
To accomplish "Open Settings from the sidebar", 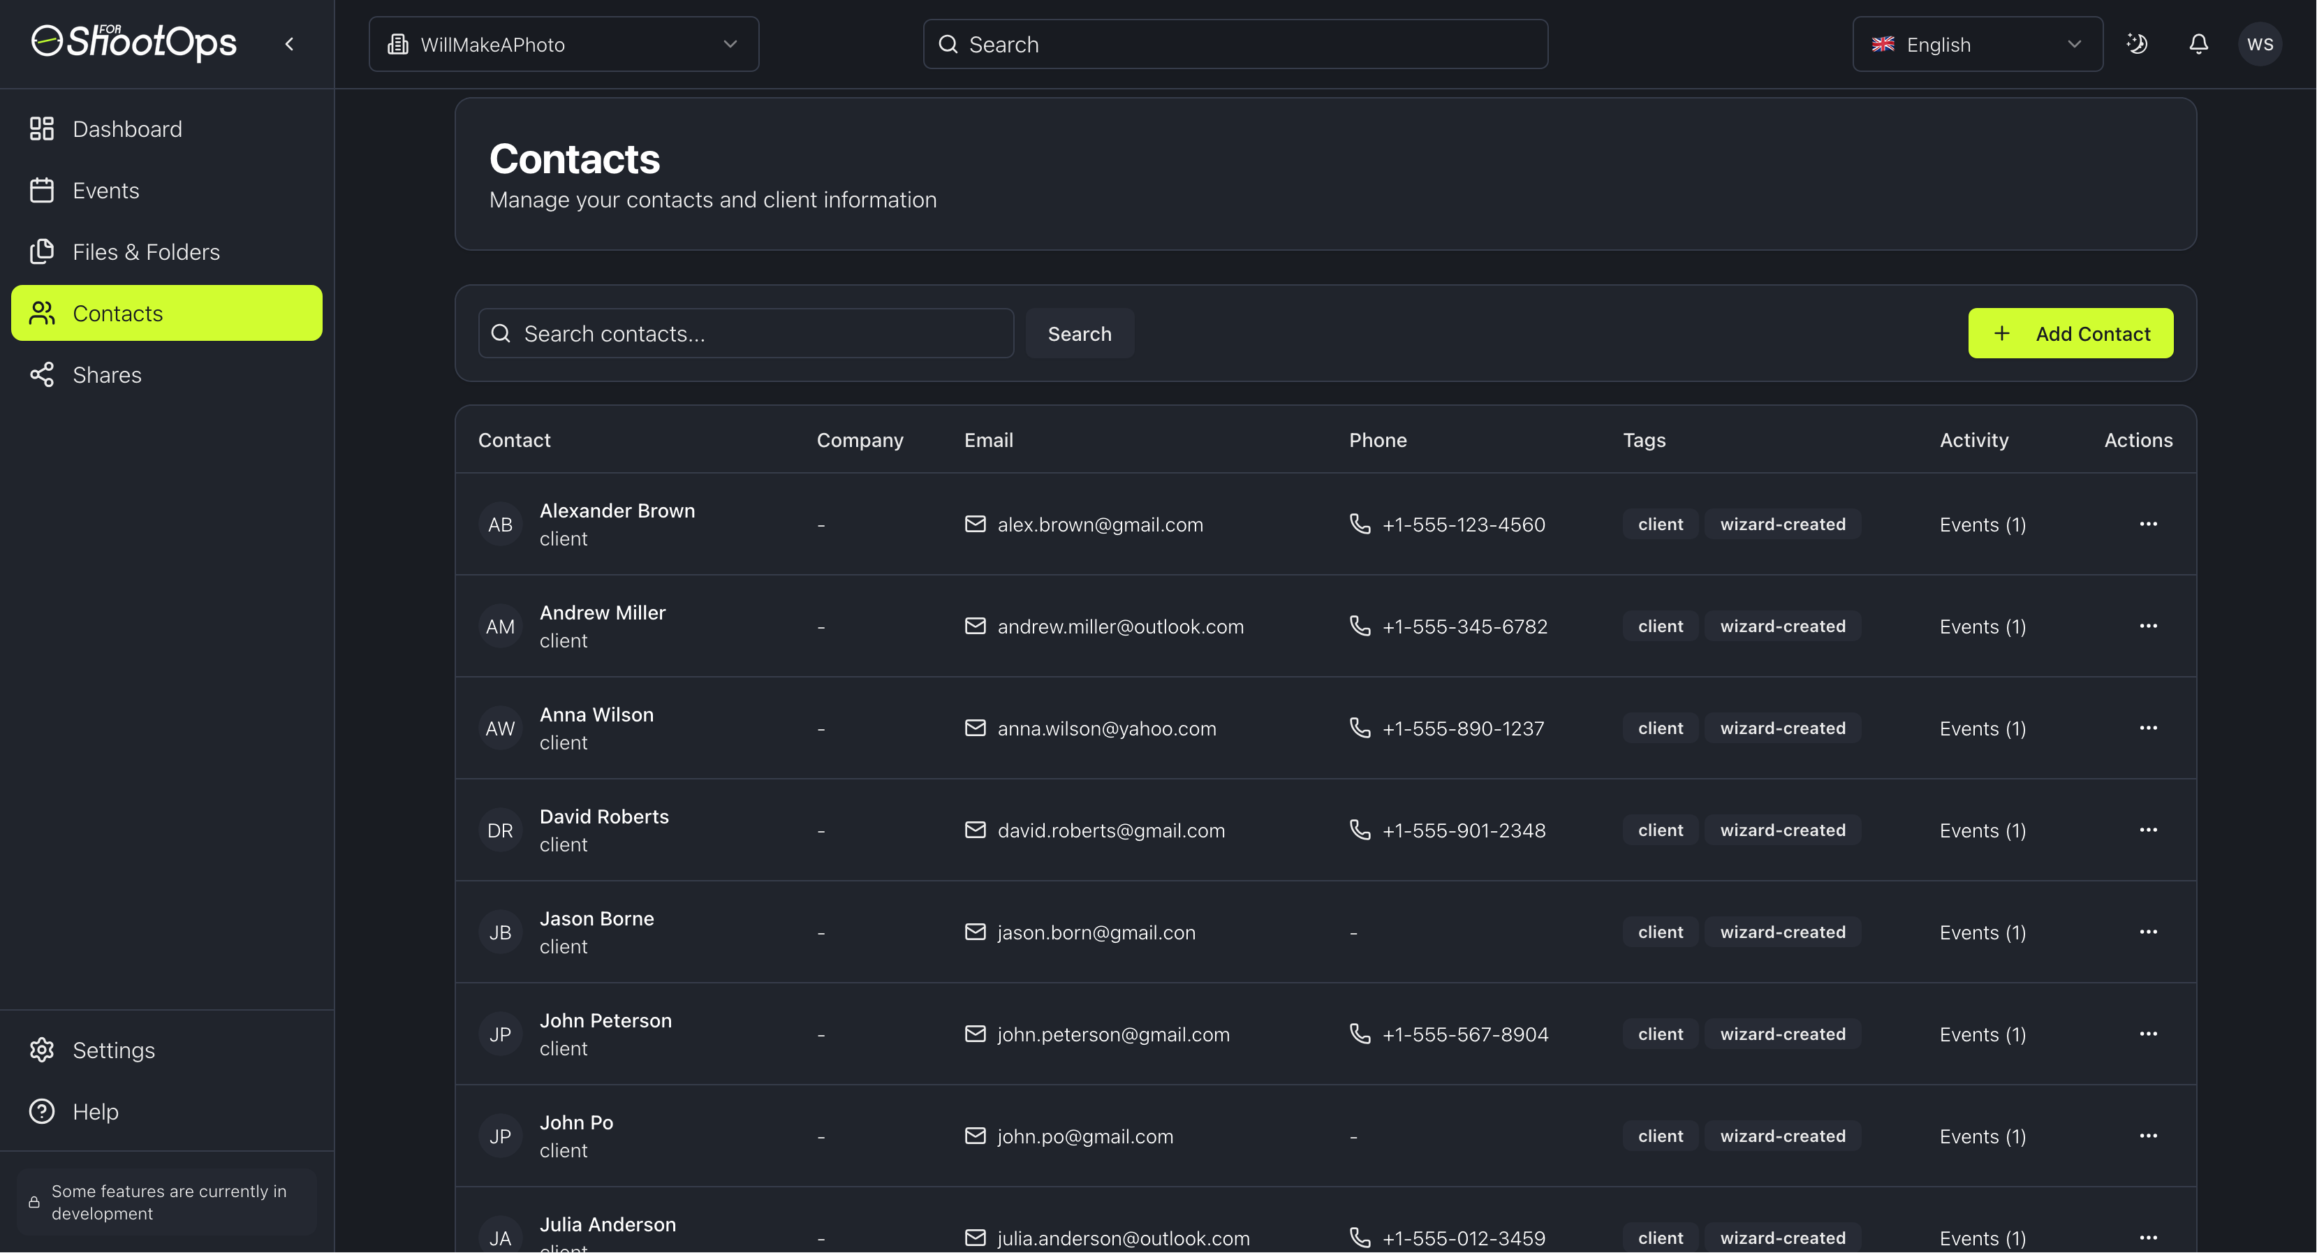I will point(113,1050).
